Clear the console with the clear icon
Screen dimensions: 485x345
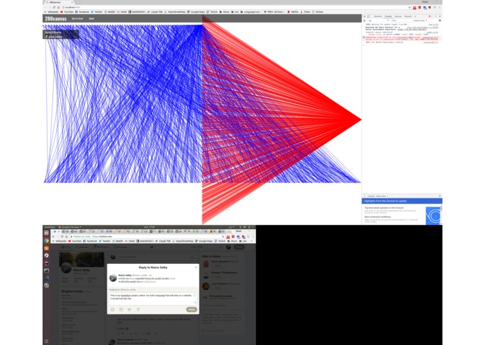pyautogui.click(x=365, y=20)
